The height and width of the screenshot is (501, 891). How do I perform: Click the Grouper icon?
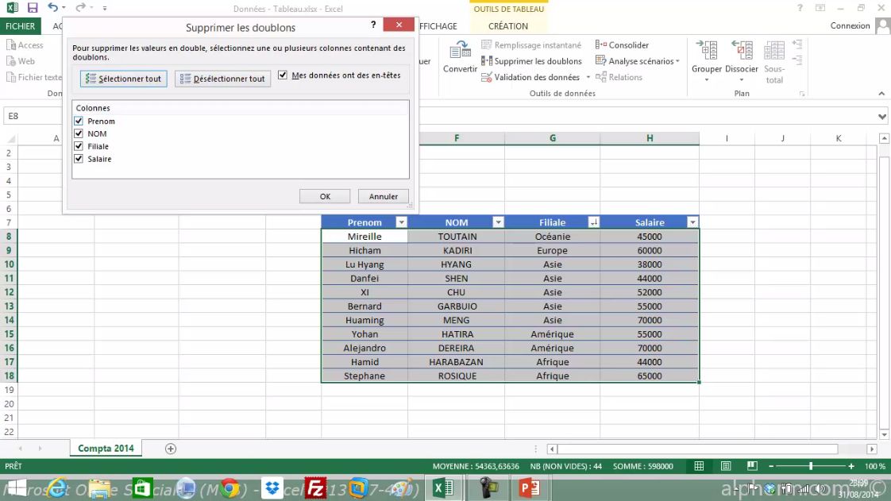click(706, 51)
